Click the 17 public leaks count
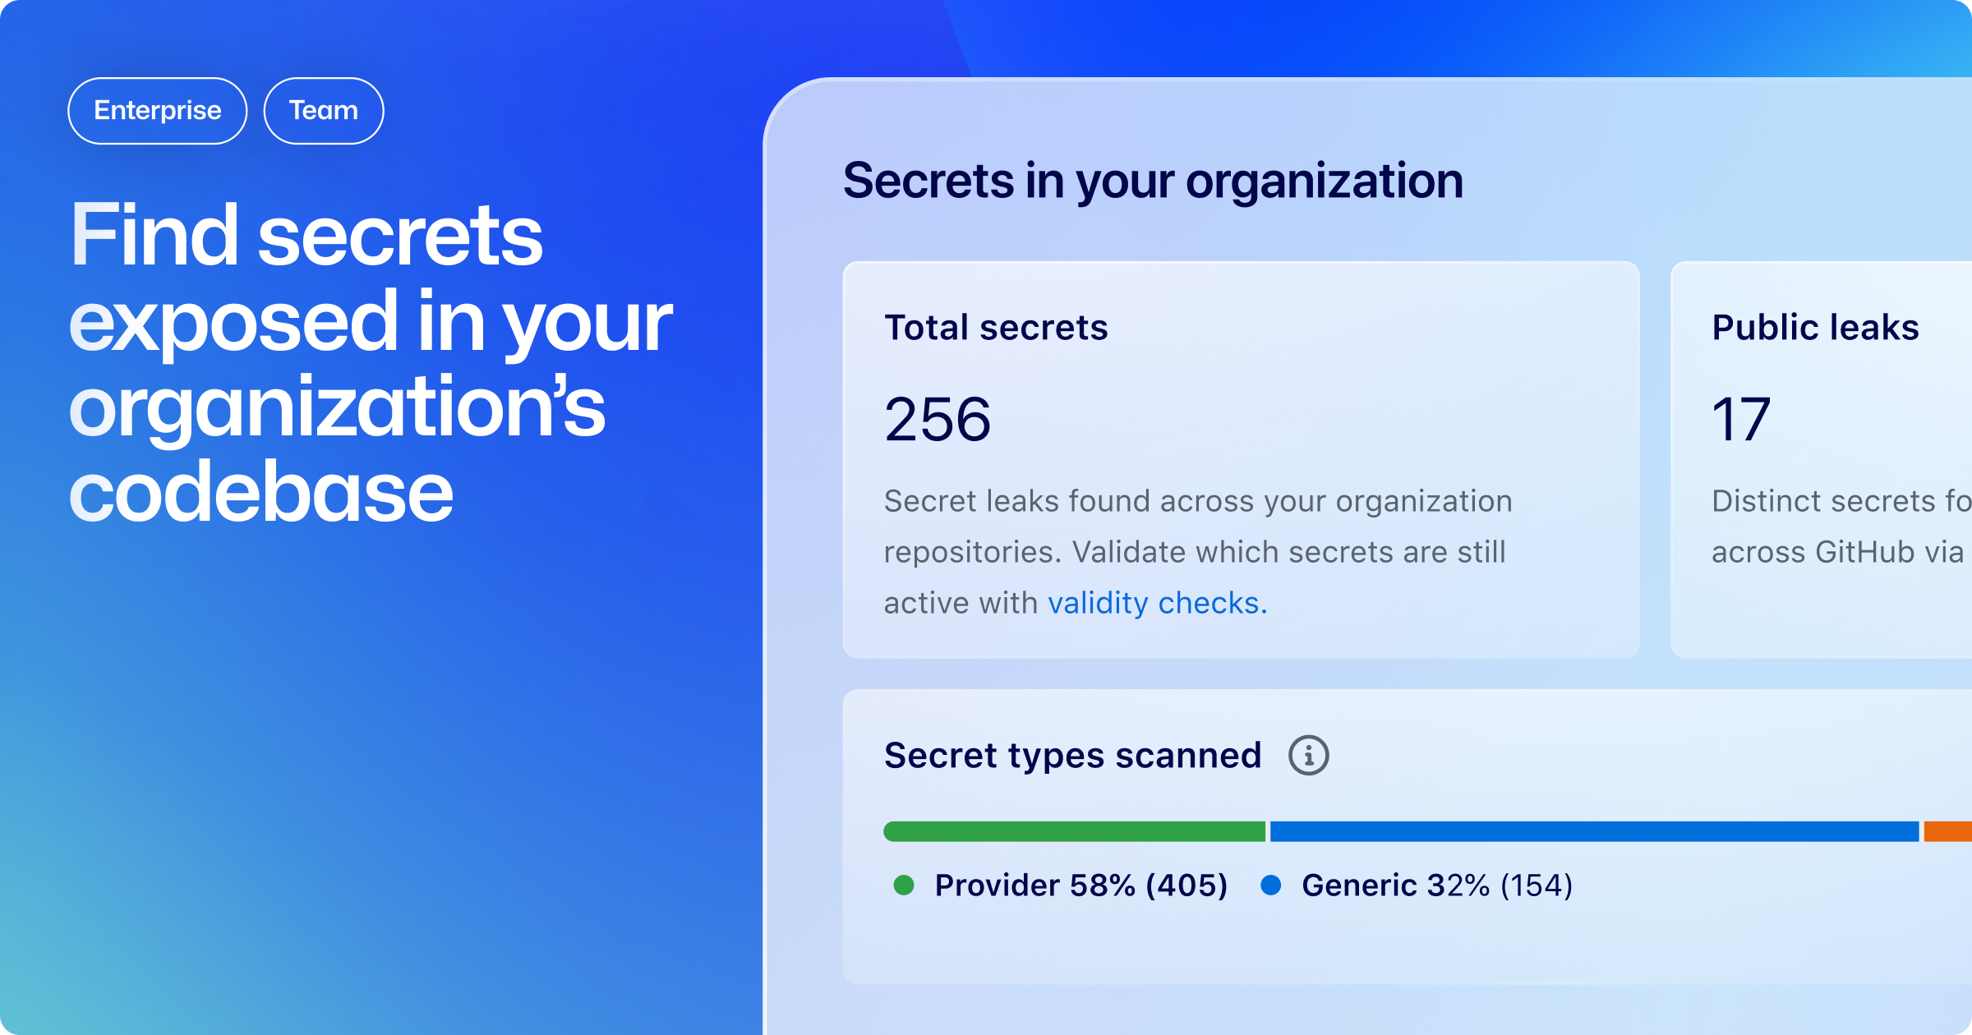 point(1740,419)
